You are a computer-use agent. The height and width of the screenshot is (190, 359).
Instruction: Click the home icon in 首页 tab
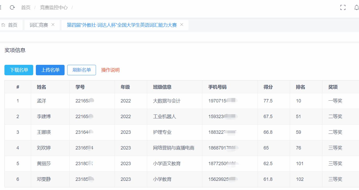click(3, 25)
